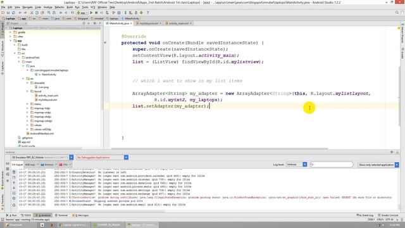Open the File menu

pyautogui.click(x=3, y=7)
